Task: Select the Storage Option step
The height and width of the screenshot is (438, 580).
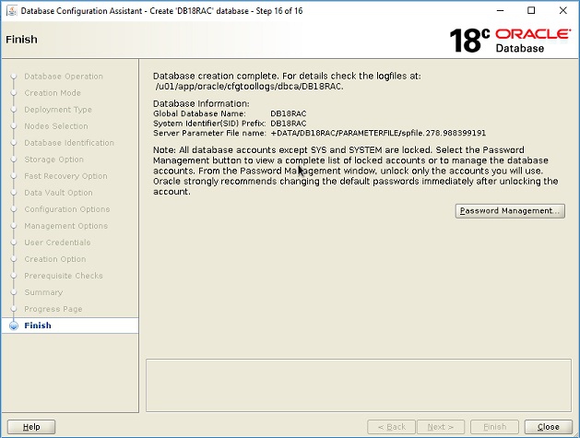Action: click(53, 160)
